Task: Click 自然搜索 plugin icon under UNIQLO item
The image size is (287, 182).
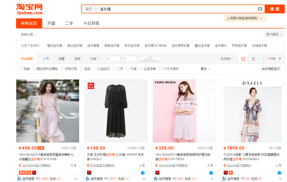Action: click(x=87, y=179)
